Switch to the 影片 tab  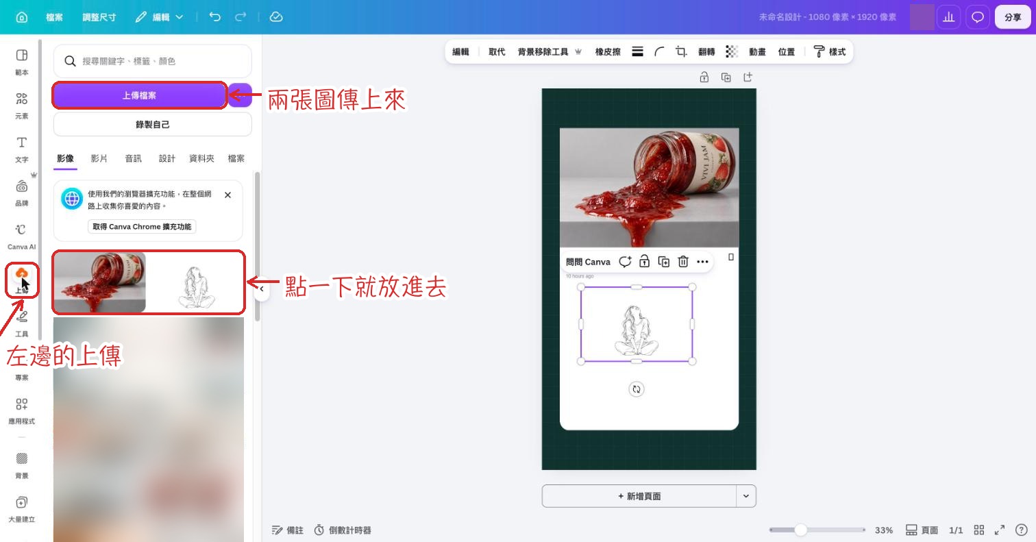[x=99, y=158]
